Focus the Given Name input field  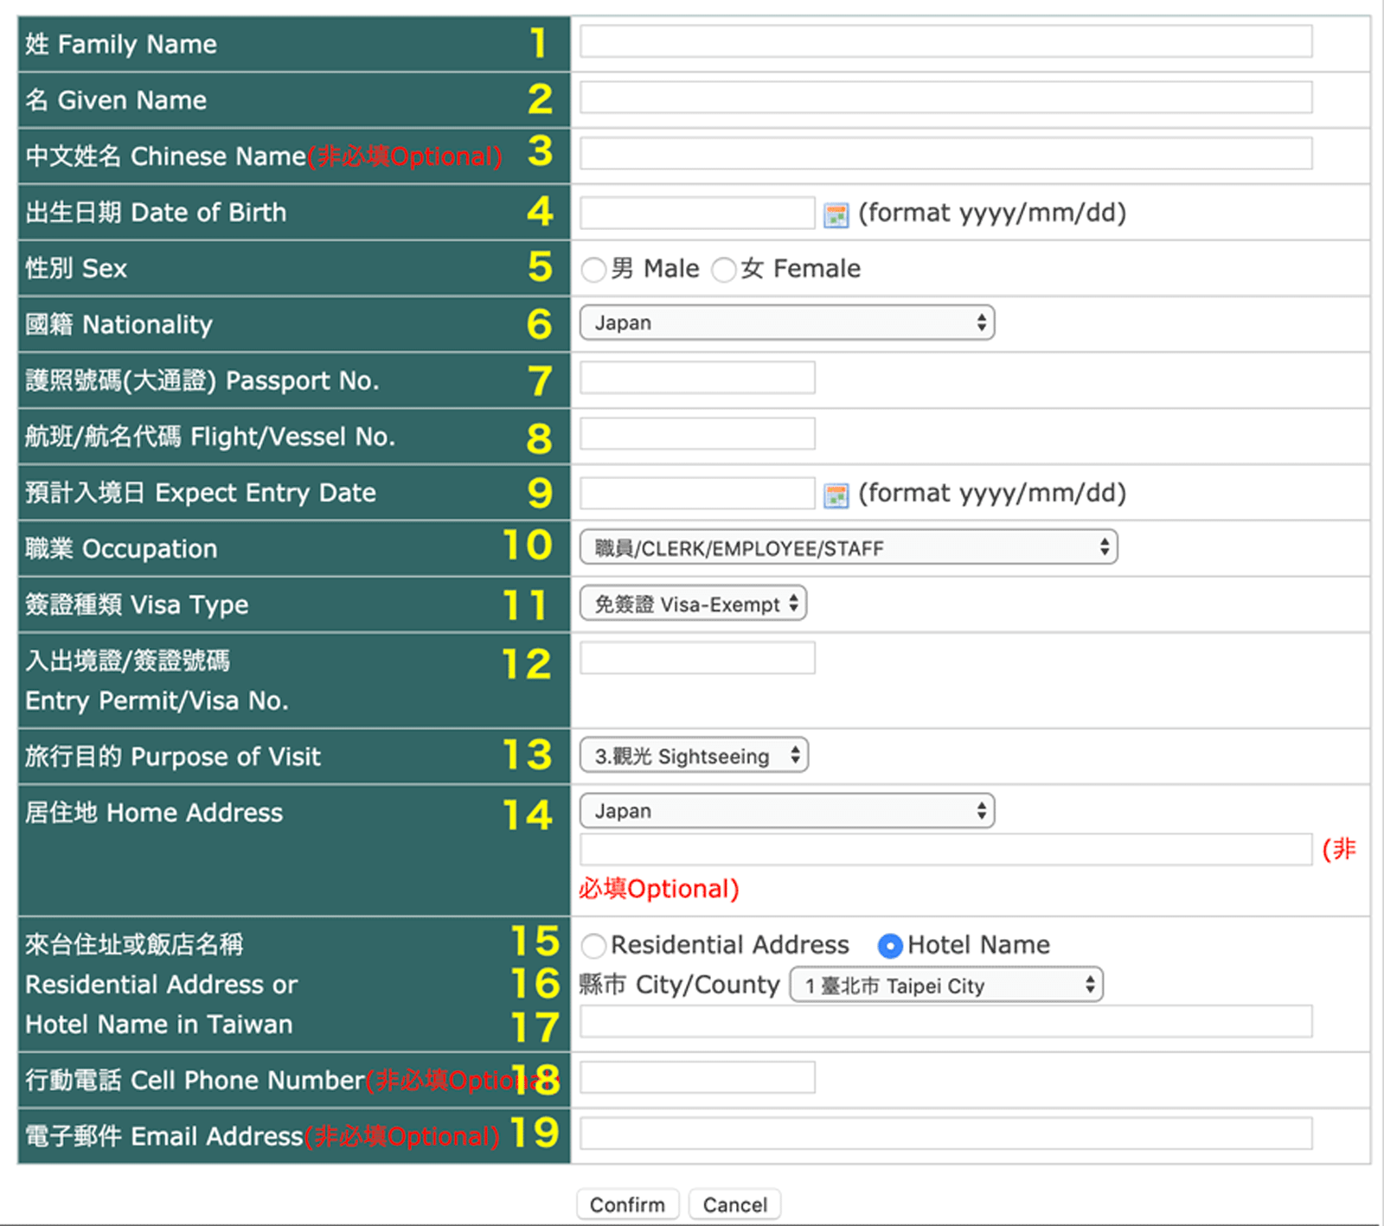click(946, 97)
